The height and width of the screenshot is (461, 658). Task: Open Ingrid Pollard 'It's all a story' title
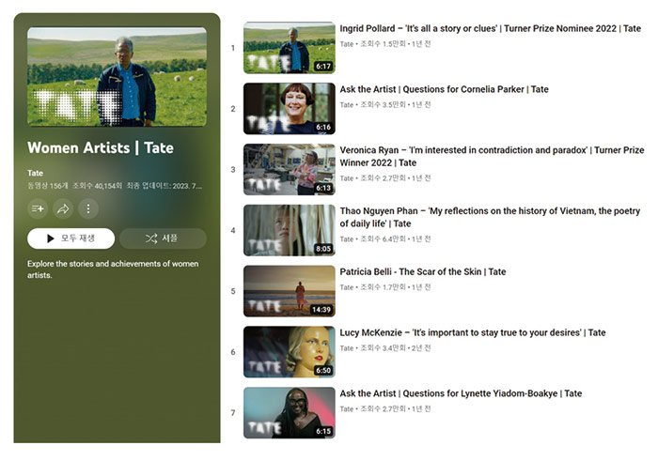tap(490, 28)
